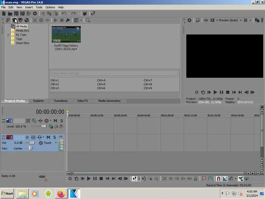Open the Options menu

[50, 7]
